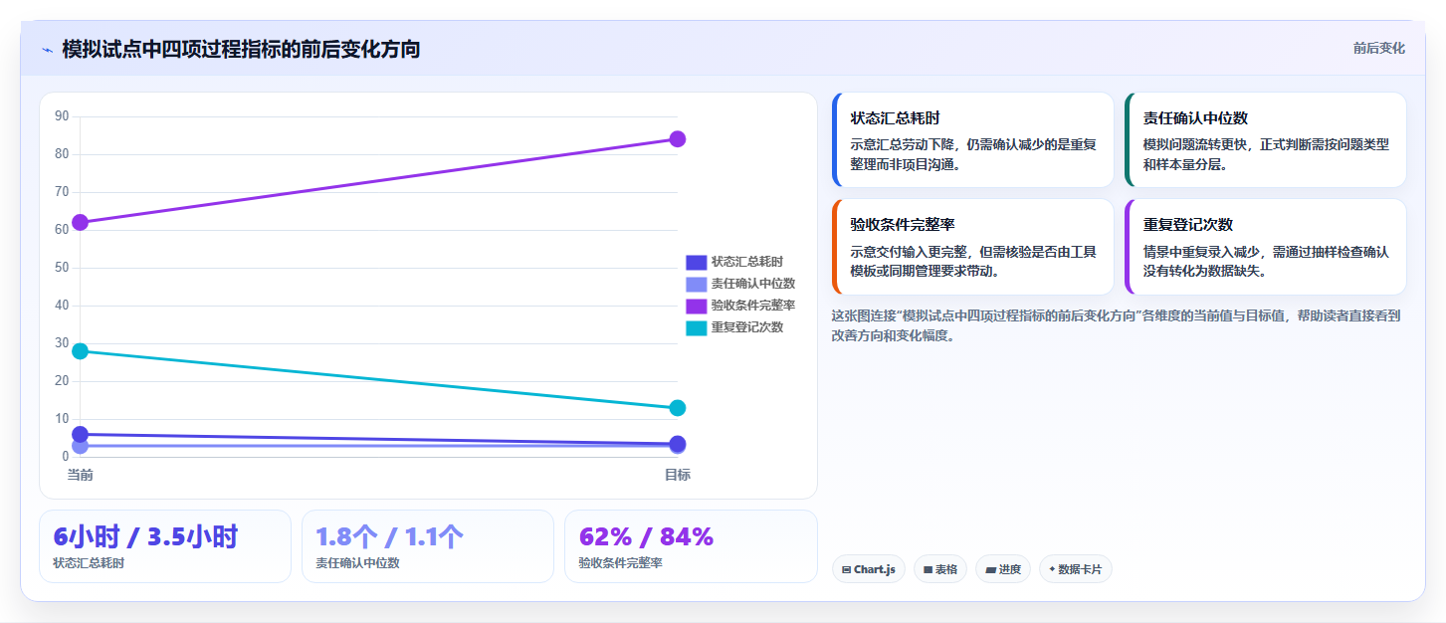Click the 数据卡片 tag
The width and height of the screenshot is (1446, 623).
coord(1075,569)
